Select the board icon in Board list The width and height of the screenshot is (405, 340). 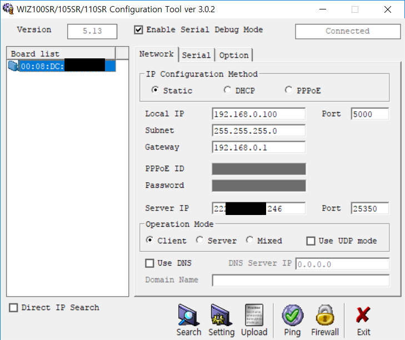click(x=13, y=66)
